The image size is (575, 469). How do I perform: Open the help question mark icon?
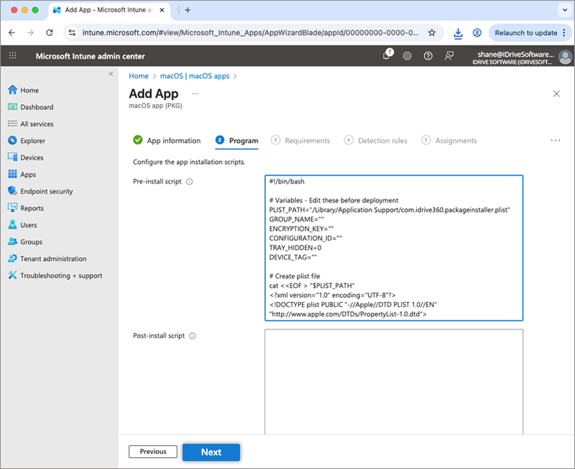click(428, 56)
